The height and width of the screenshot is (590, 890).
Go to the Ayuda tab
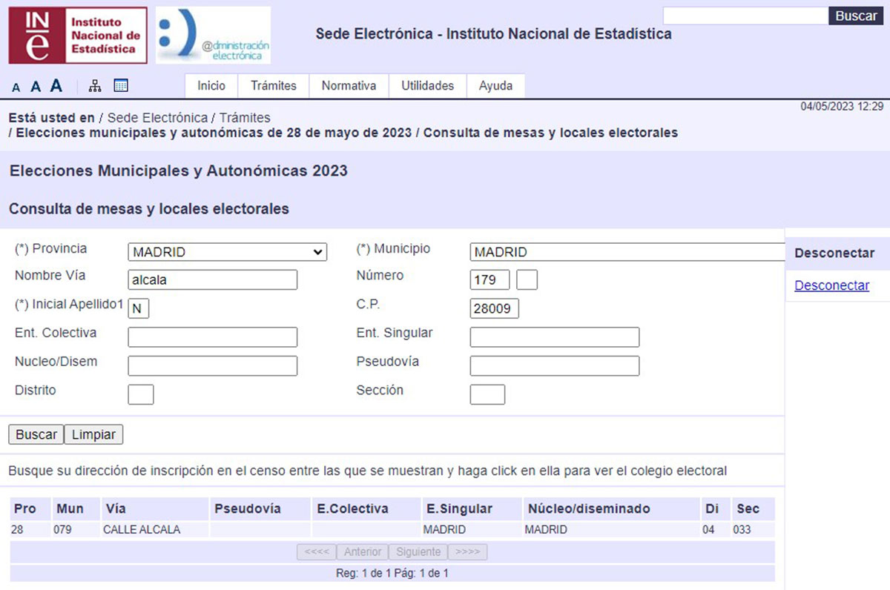click(495, 86)
